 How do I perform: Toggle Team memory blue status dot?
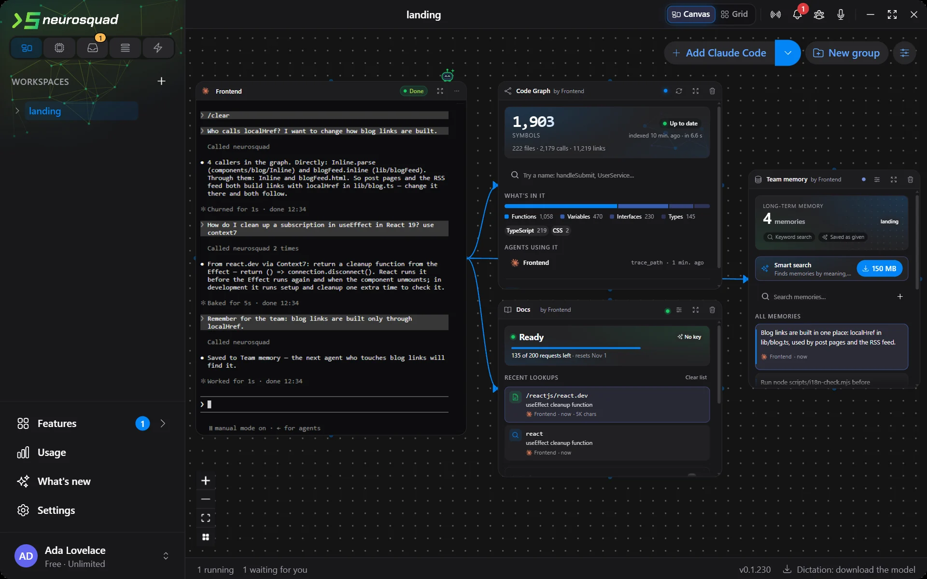(863, 179)
